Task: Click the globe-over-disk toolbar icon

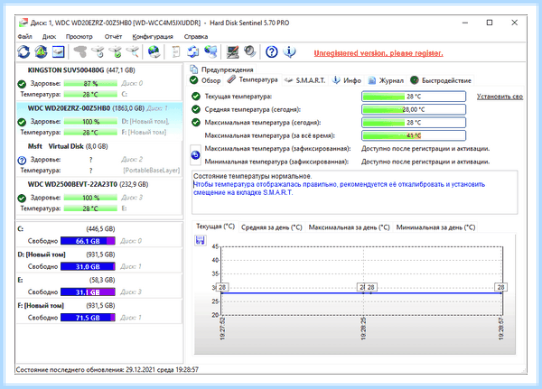Action: coord(154,51)
